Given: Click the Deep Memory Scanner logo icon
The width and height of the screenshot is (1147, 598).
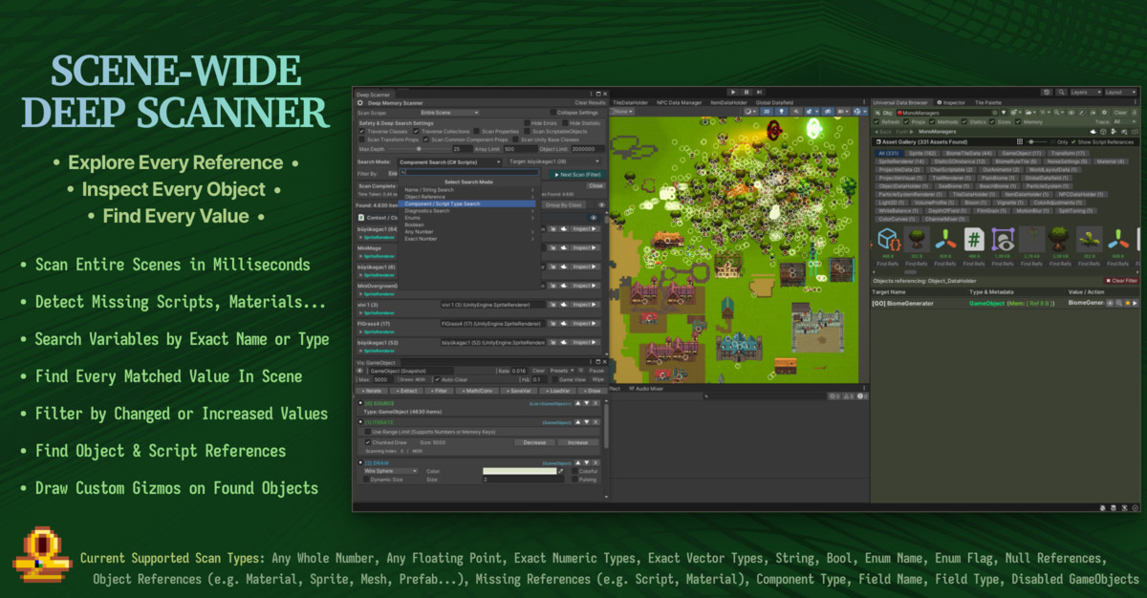Looking at the screenshot, I should (360, 102).
